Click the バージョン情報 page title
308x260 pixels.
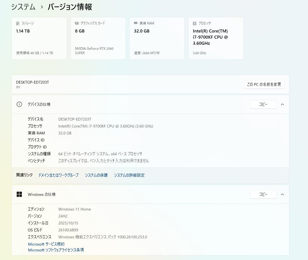pyautogui.click(x=70, y=7)
